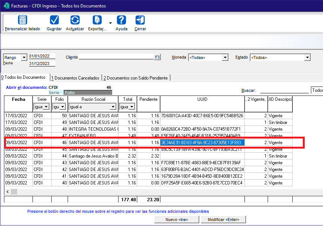Click the Personalizar listado toolbar icon
Image resolution: width=323 pixels, height=227 pixels.
22,20
